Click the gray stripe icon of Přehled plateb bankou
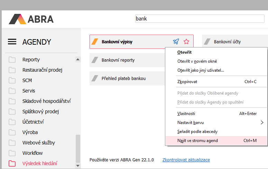The width and height of the screenshot is (268, 169). [95, 78]
